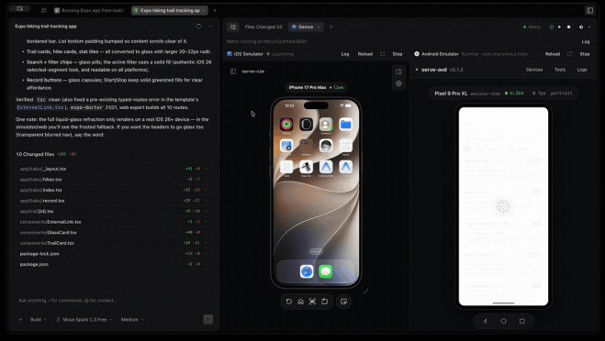Reload the Android Emulator
Viewport: 605px width, 341px height.
pyautogui.click(x=553, y=54)
